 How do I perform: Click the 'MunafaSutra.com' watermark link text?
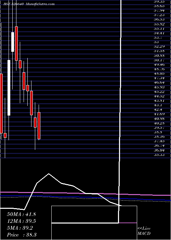40,4
